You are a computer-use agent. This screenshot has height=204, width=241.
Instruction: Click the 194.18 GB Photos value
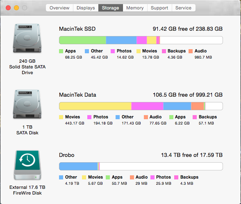[x=103, y=123]
